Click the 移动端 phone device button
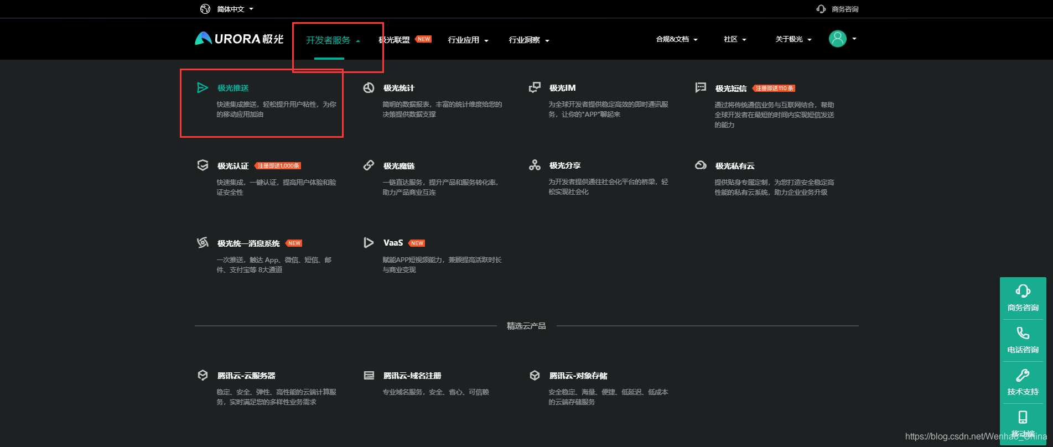The image size is (1053, 447). coord(1023,424)
